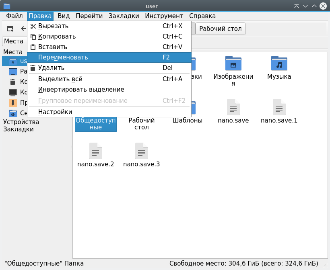Open the Места side pane dropdown
The image size is (330, 270).
[x=14, y=41]
